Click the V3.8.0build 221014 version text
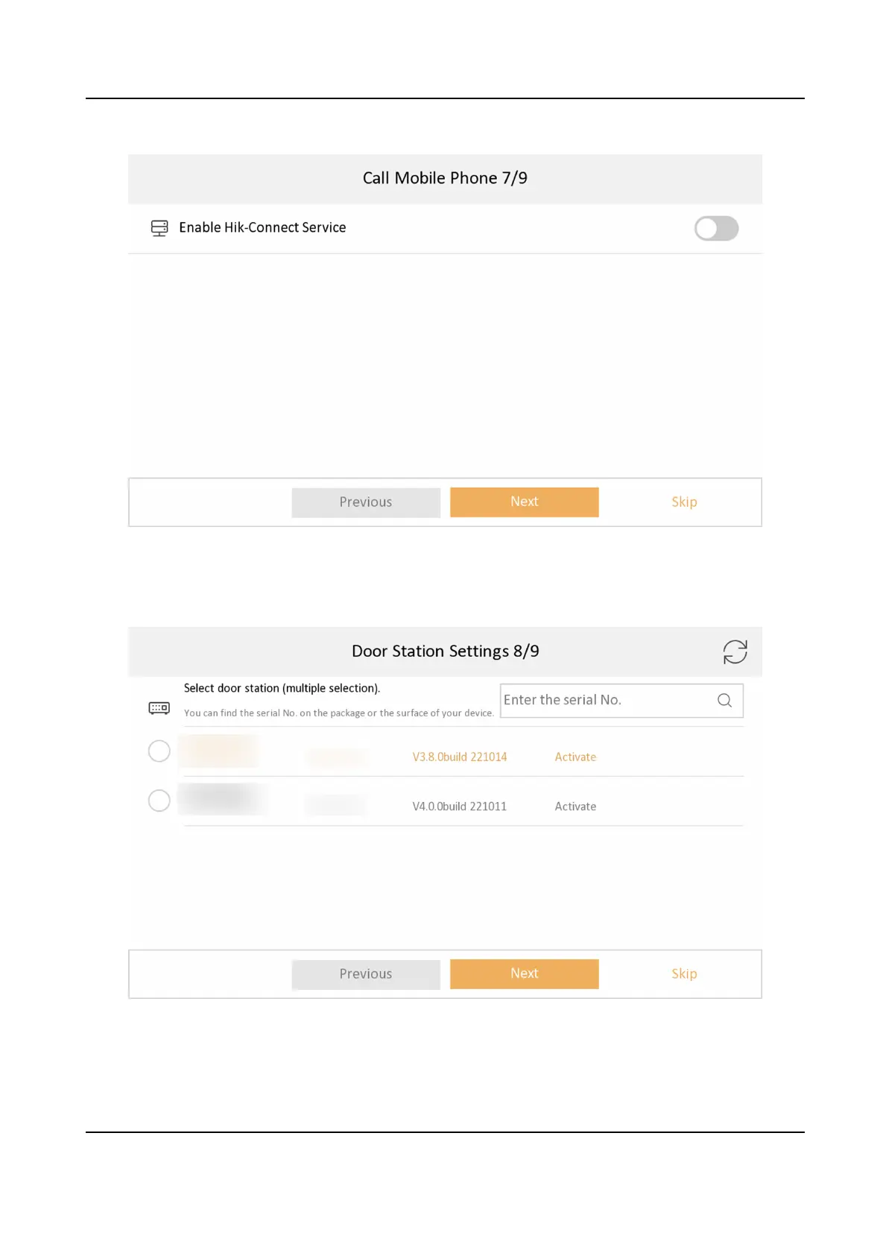Viewport: 880px width, 1256px height. [x=460, y=757]
